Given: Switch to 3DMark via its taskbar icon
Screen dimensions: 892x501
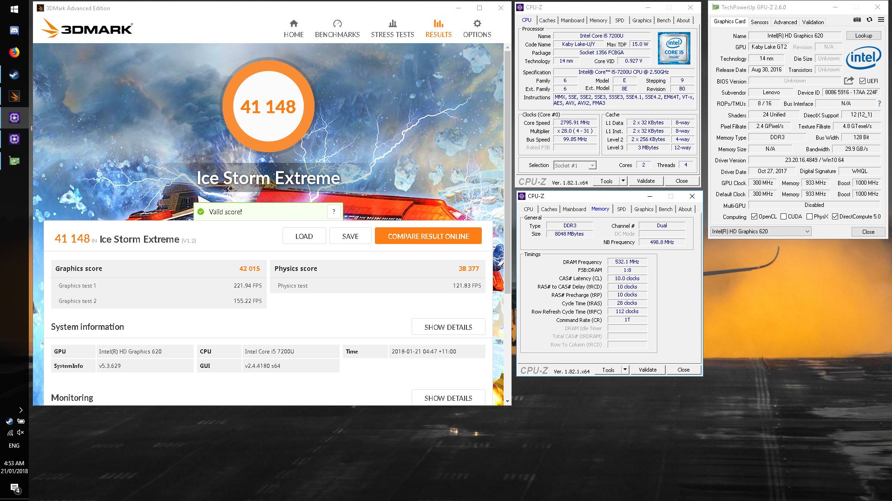Looking at the screenshot, I should (14, 96).
